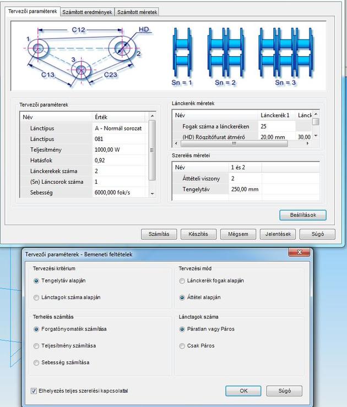Image resolution: width=347 pixels, height=407 pixels.
Task: Click the Tengelytáv value 250,00 mm field
Action: (245, 189)
